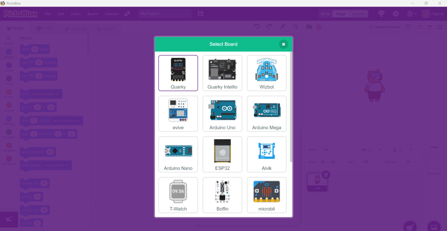Open the language globe dropdown
This screenshot has width=447, height=231.
tap(411, 14)
